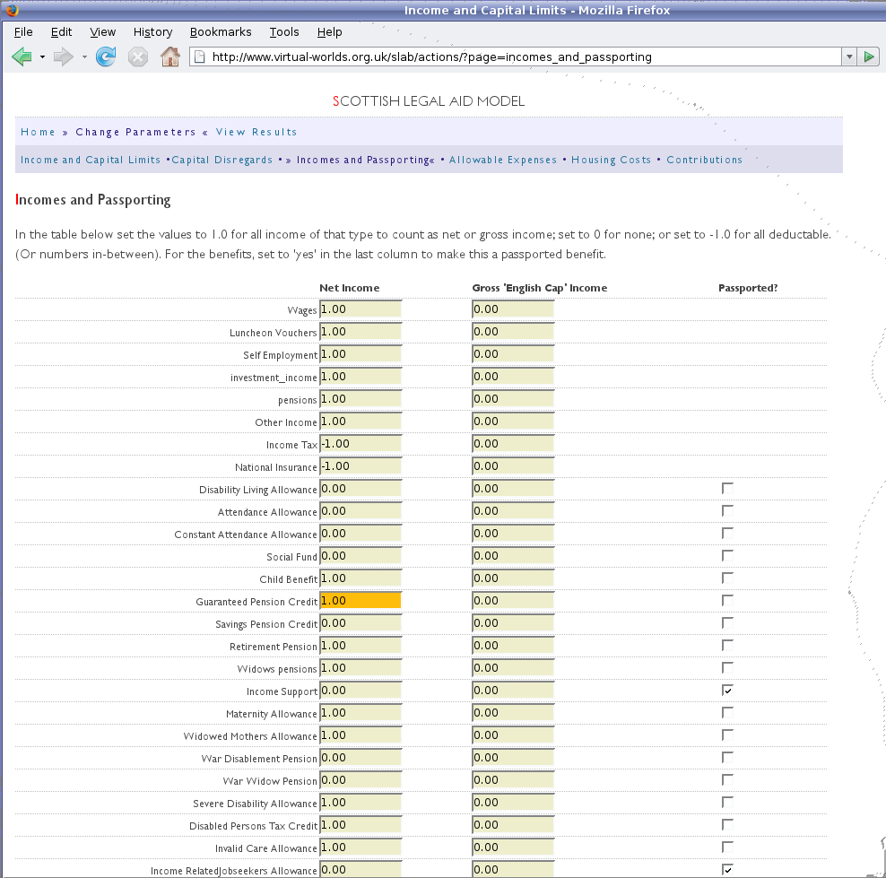Image resolution: width=886 pixels, height=878 pixels.
Task: Open the Allowable Expenses link
Action: [502, 160]
